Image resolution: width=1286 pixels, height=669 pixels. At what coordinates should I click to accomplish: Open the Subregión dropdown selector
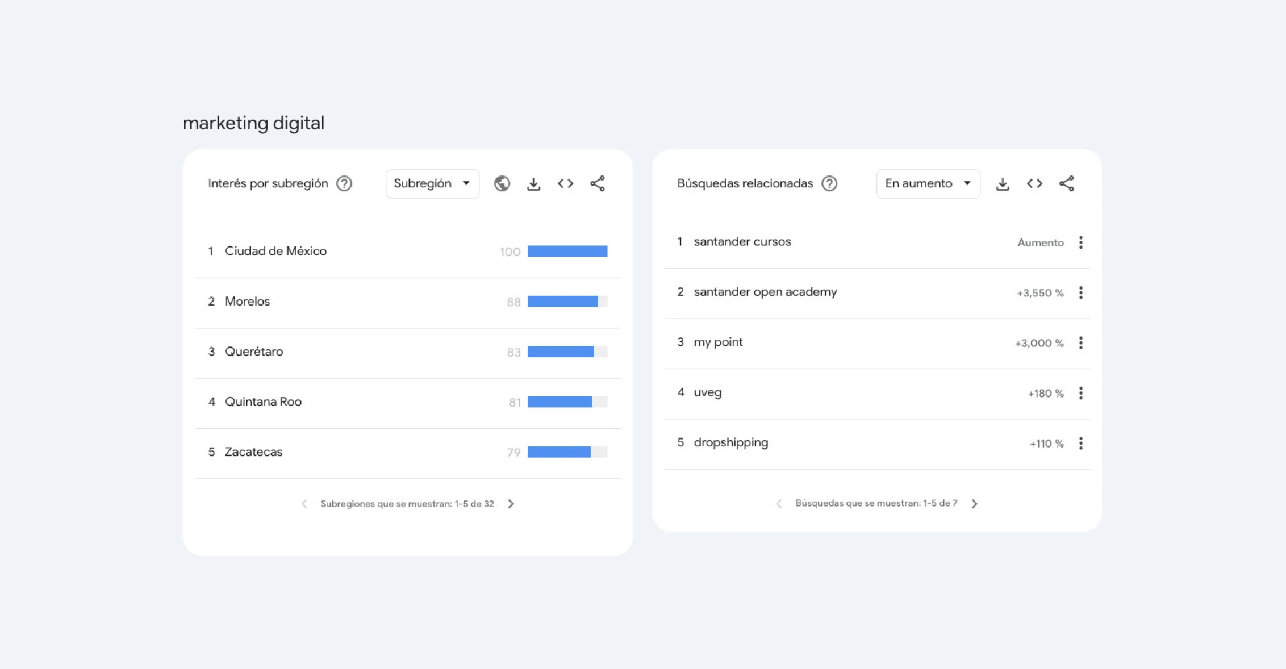click(x=432, y=183)
